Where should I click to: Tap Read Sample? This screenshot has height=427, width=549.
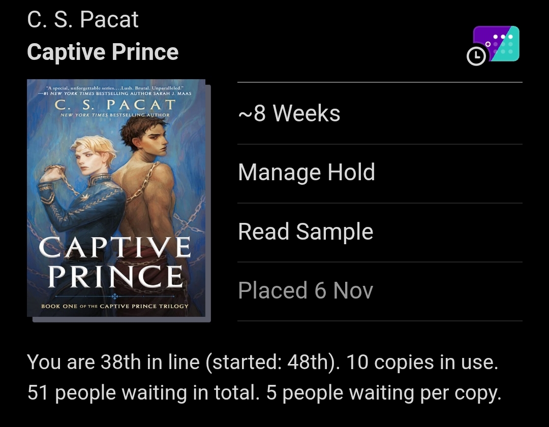pyautogui.click(x=306, y=232)
